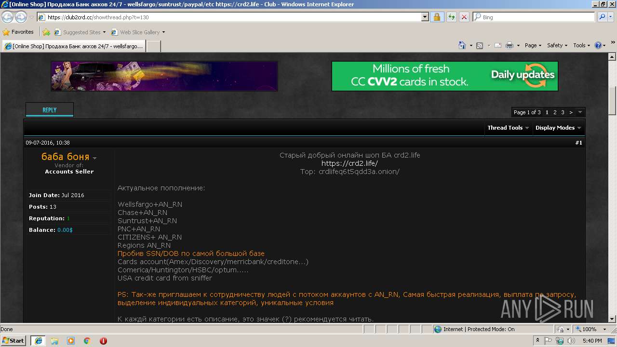Open the Page menu
The height and width of the screenshot is (347, 617).
[533, 45]
